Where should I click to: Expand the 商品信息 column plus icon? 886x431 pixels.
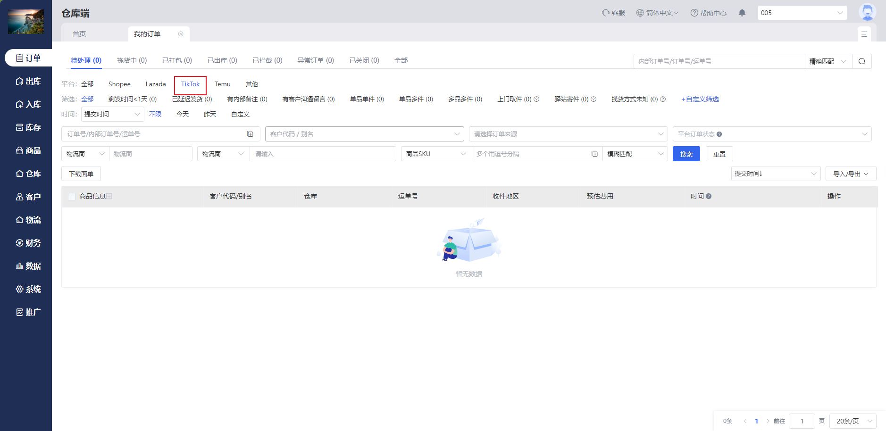click(109, 196)
